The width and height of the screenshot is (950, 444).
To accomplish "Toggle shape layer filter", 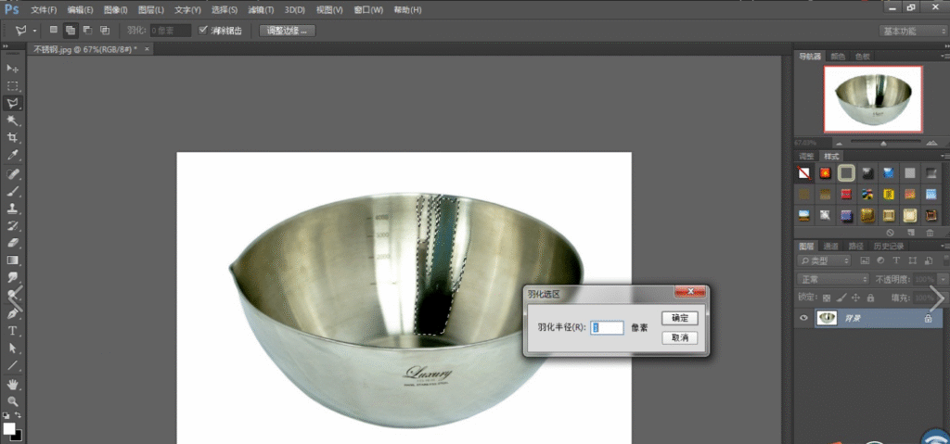I will coord(912,261).
